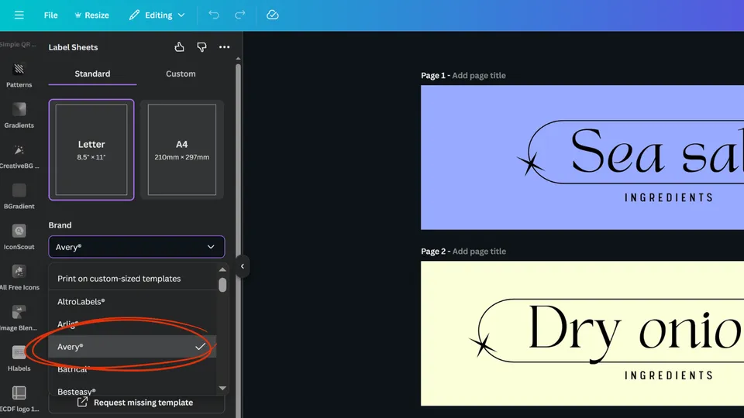Select the A4 paper size

pos(181,149)
